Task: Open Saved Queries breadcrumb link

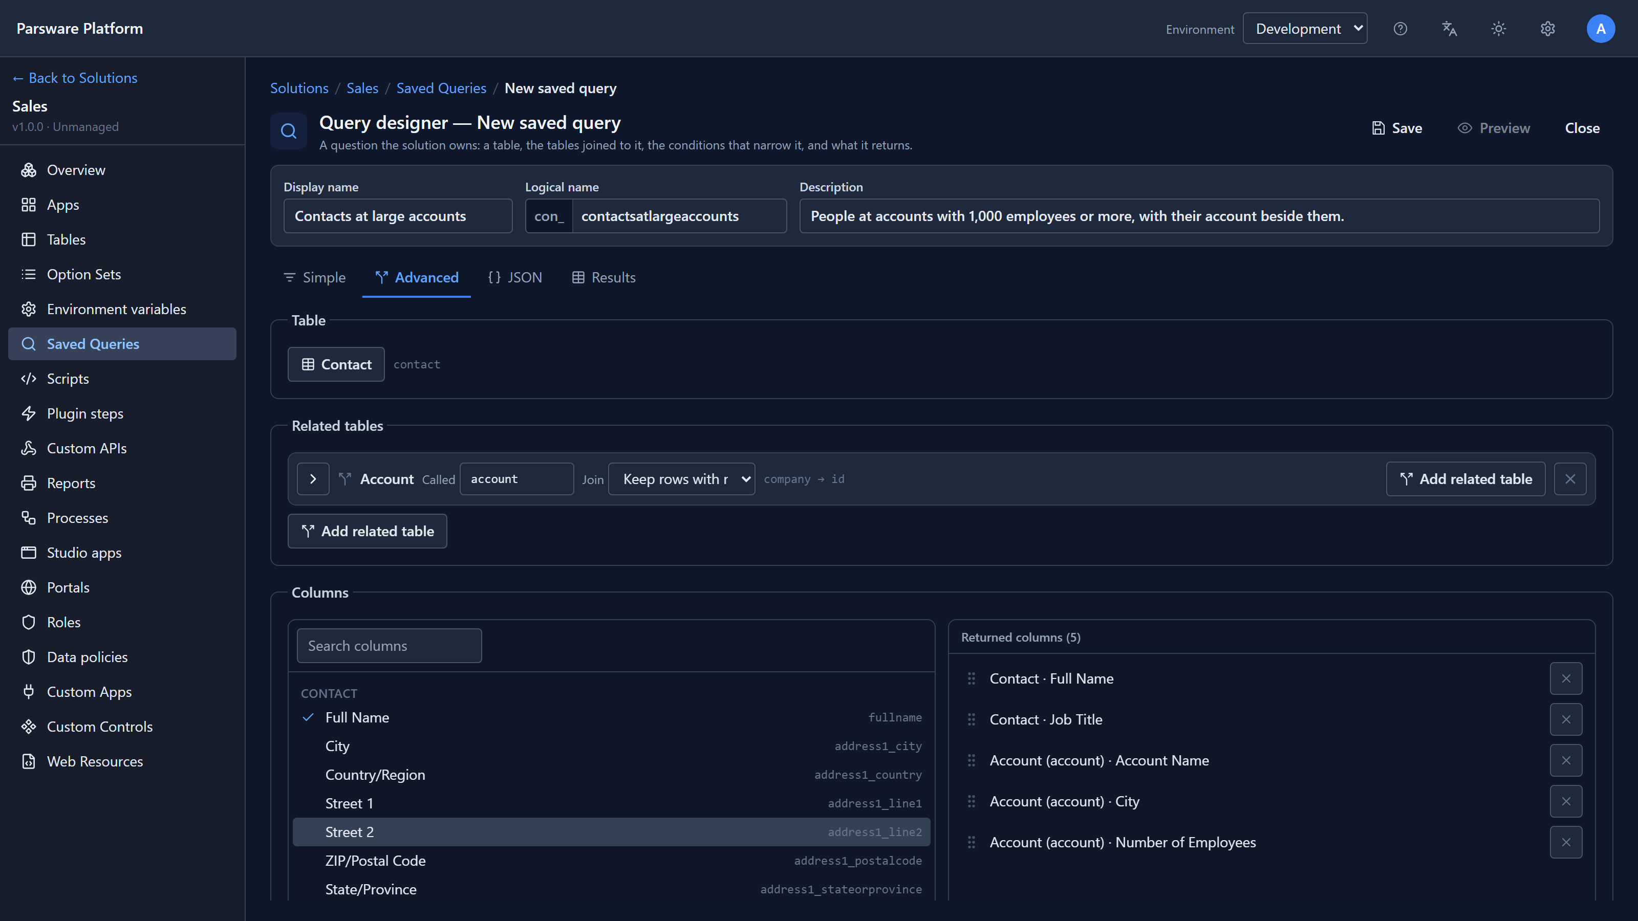Action: pos(441,89)
